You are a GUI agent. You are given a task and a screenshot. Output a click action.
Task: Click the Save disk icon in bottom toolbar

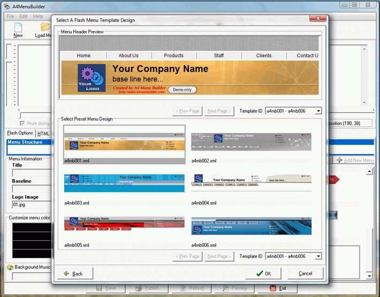click(99, 288)
